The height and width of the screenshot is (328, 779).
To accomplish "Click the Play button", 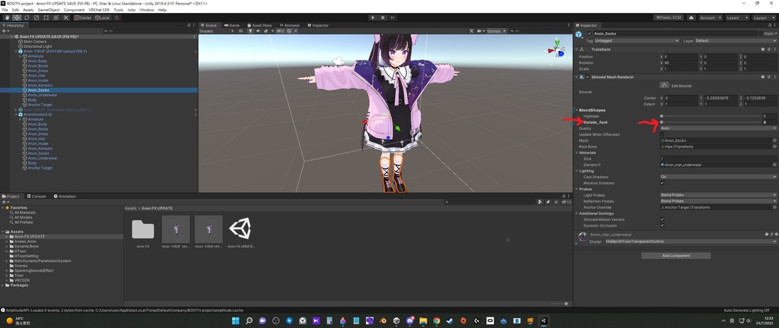I will (373, 17).
